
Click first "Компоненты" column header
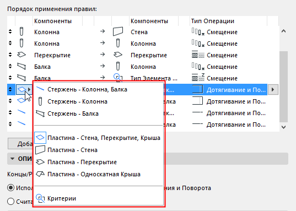coord(53,21)
